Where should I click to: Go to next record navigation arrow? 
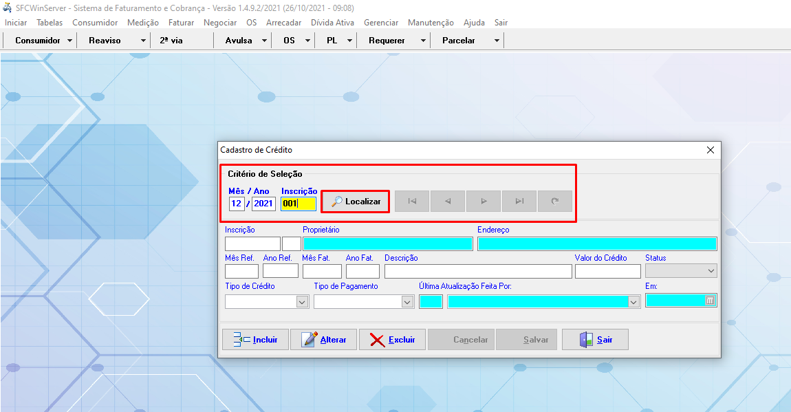click(x=484, y=202)
